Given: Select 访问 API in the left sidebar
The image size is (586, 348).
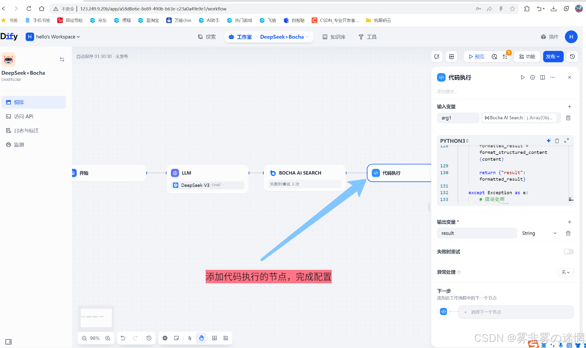Looking at the screenshot, I should tap(34, 116).
